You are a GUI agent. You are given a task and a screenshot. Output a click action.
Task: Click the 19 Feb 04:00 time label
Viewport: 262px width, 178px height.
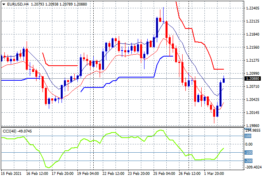88,174
